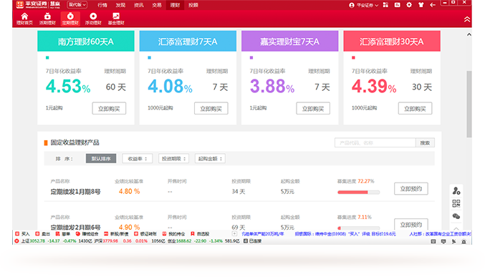Image resolution: width=485 pixels, height=277 pixels.
Task: Click the vertical scrollbar thumb
Action: [469, 105]
